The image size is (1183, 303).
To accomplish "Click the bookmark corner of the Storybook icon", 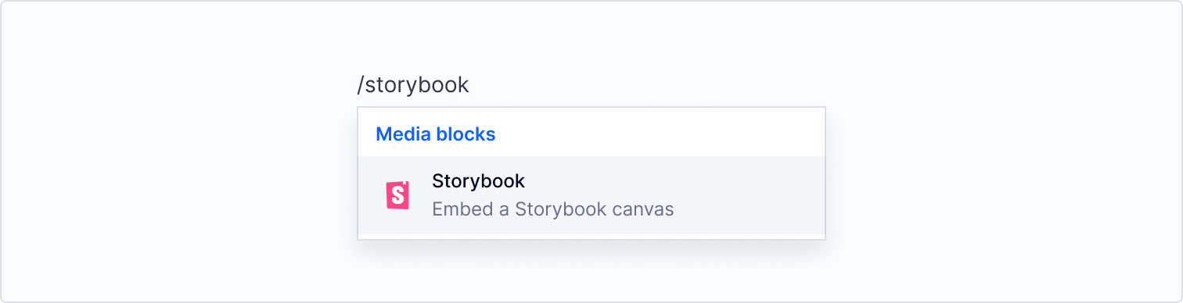I will coord(405,184).
